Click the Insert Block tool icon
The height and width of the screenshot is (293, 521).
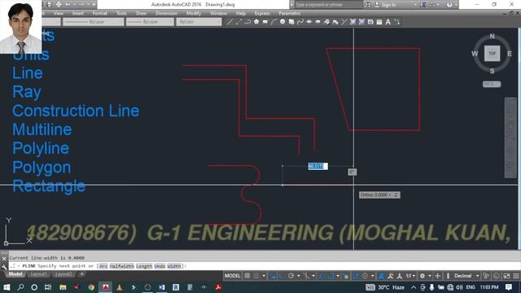point(326,22)
